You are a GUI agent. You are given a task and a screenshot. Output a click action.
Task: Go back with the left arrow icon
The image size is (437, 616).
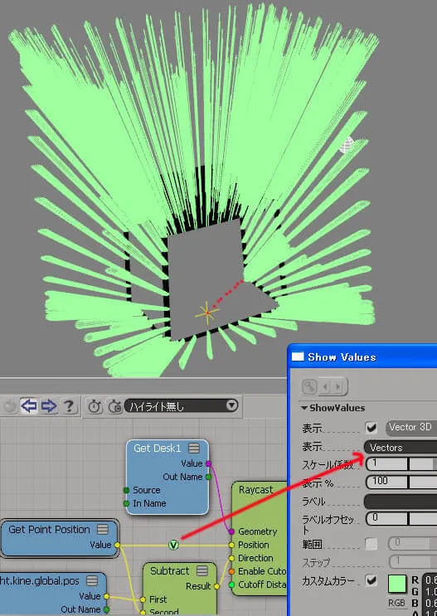coord(29,405)
